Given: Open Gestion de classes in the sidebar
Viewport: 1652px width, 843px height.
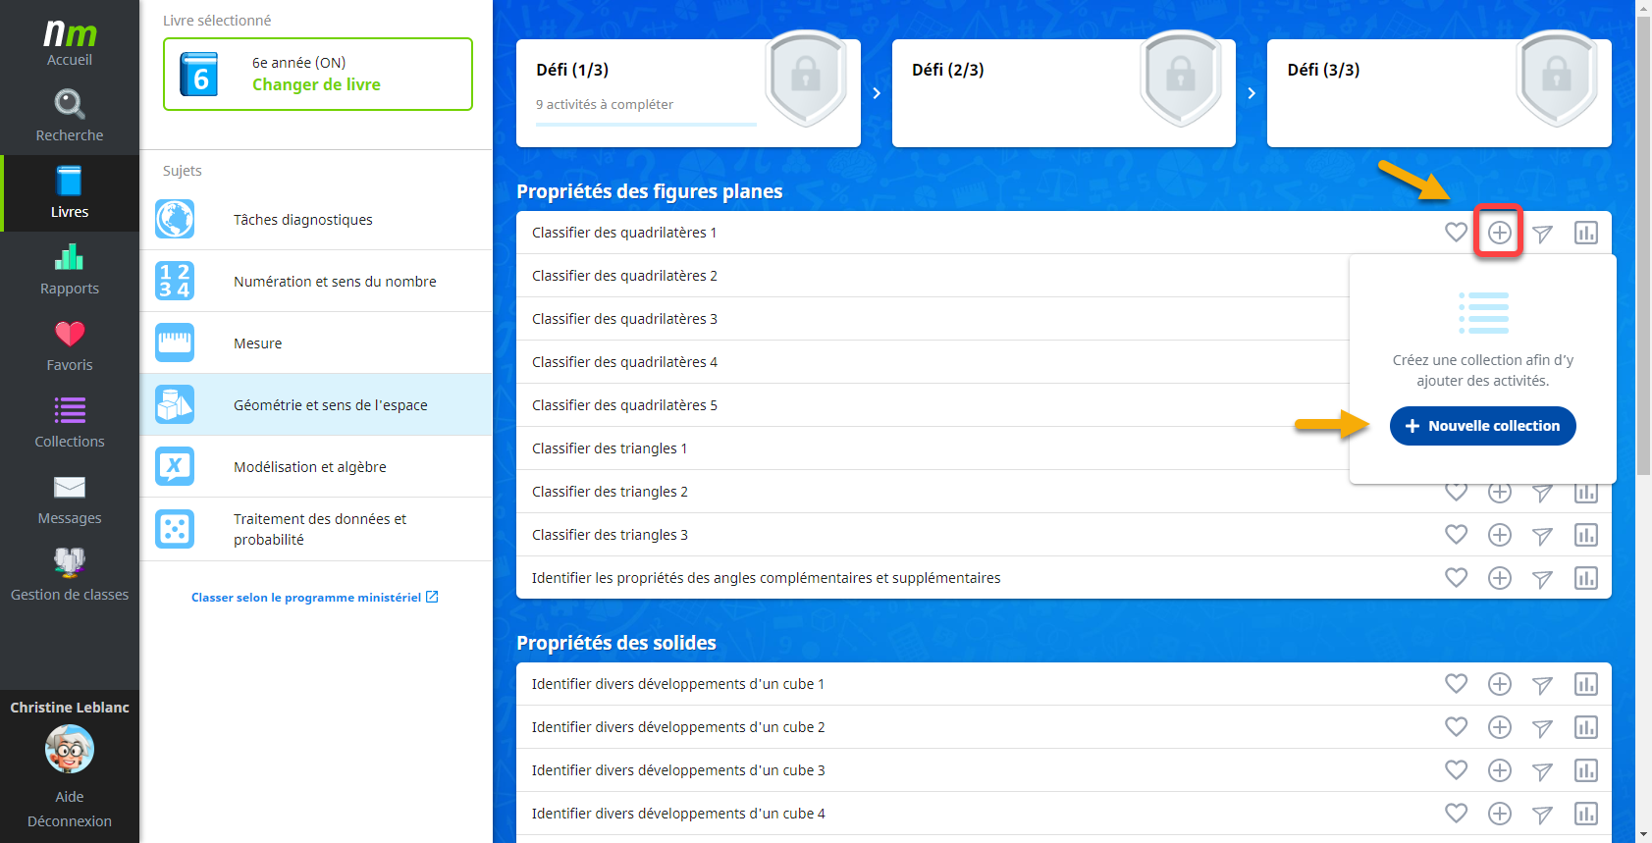Looking at the screenshot, I should click(70, 575).
